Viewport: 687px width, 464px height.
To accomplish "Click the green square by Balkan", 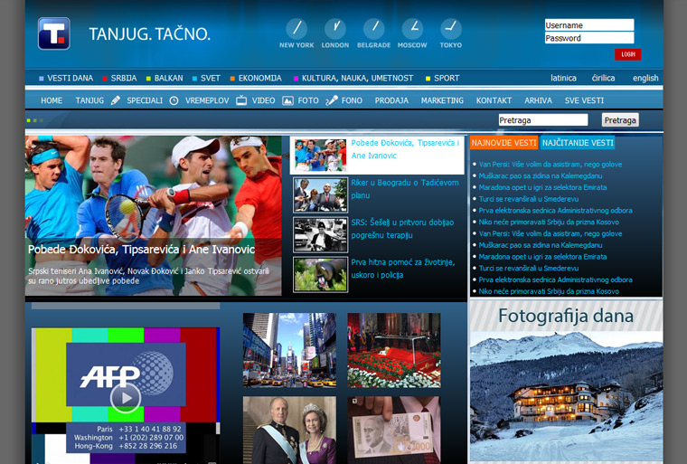I will pyautogui.click(x=148, y=79).
